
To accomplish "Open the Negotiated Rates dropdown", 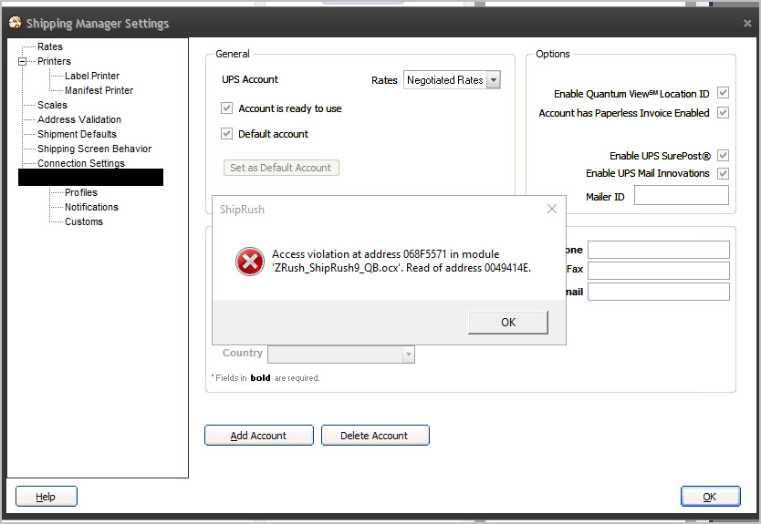I will coord(494,80).
